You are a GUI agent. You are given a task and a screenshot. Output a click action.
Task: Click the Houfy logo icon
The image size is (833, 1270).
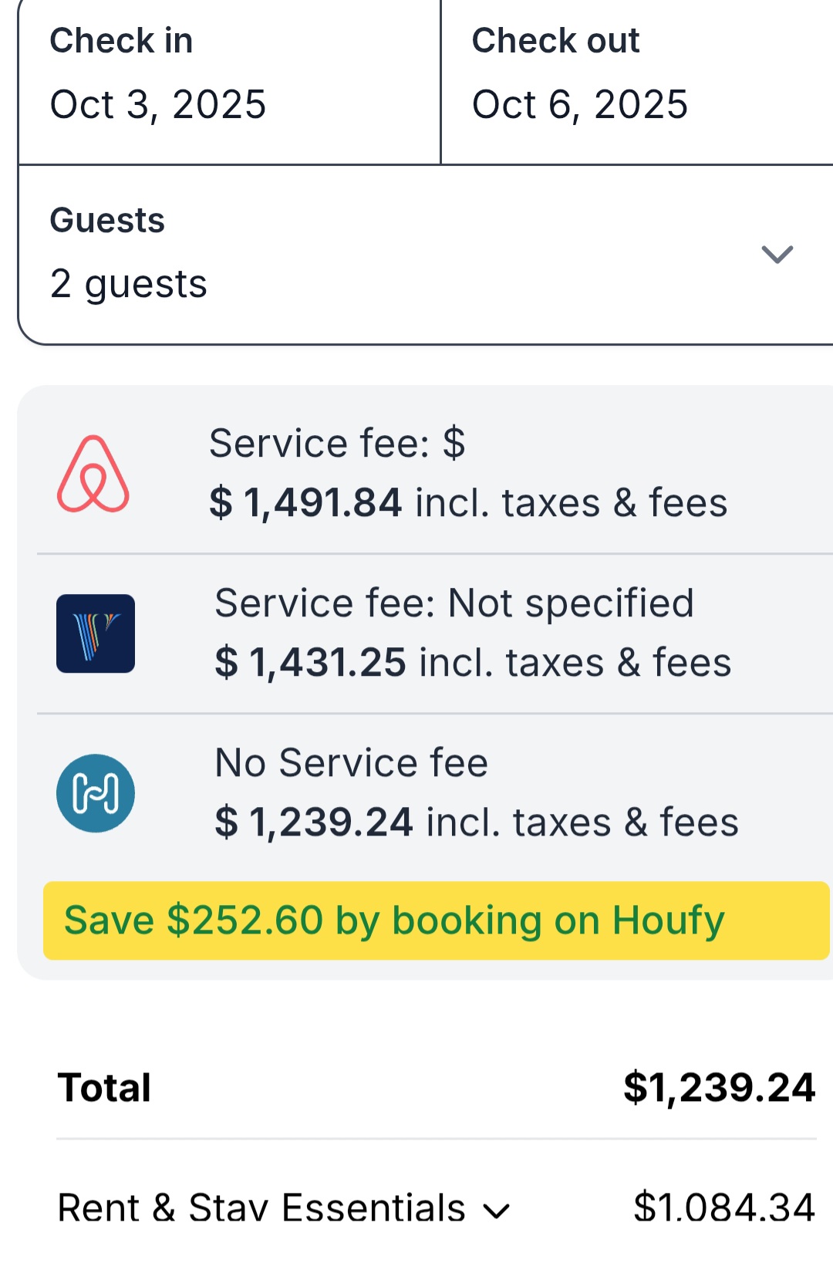[96, 793]
